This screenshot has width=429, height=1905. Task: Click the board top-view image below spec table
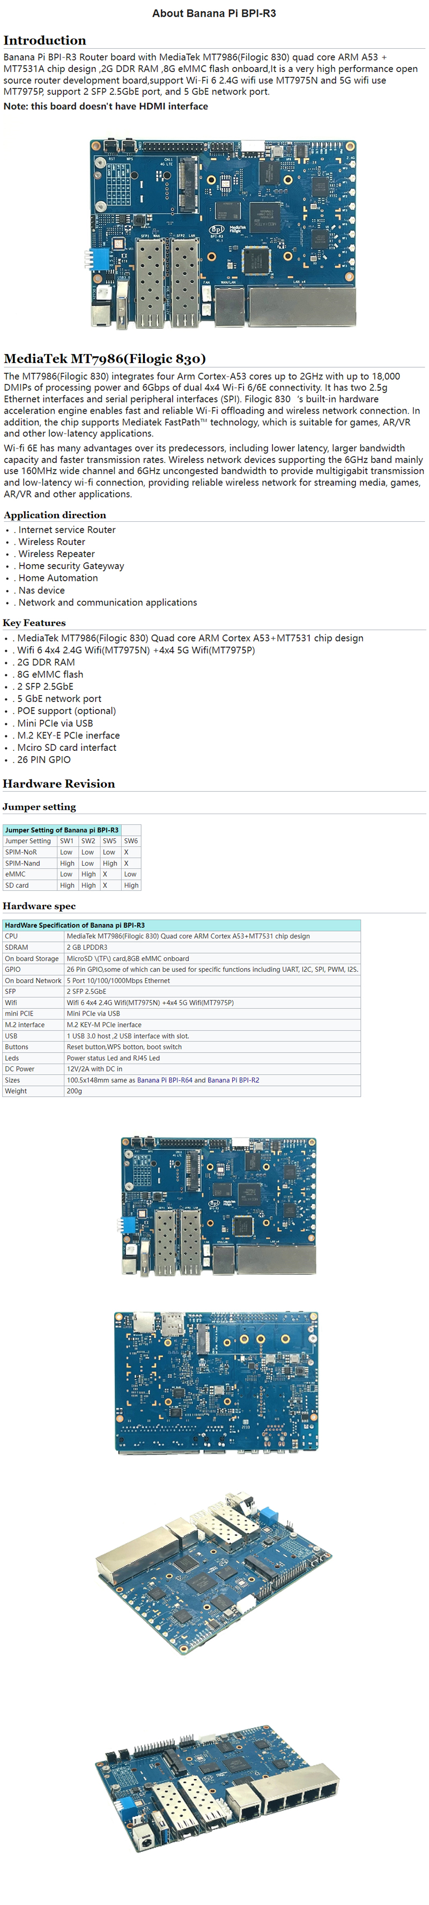pos(218,1206)
